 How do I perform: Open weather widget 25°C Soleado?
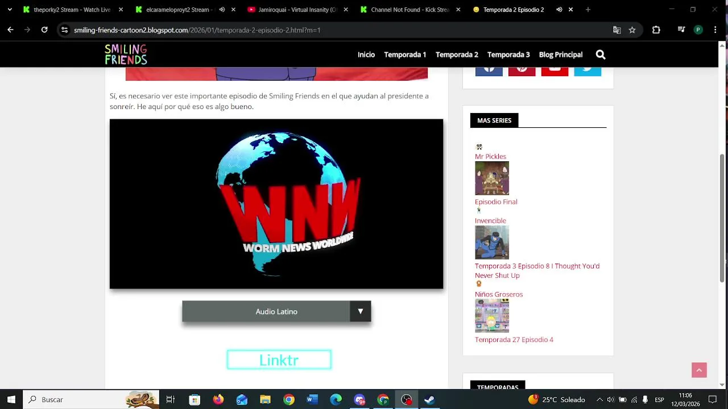(556, 399)
